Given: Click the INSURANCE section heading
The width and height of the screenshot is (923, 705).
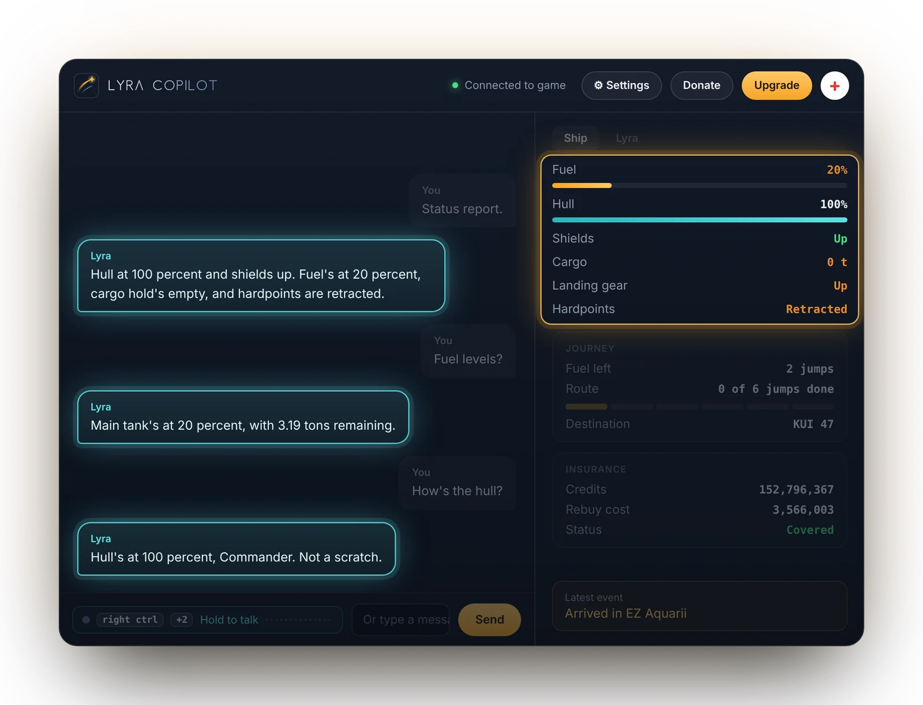Looking at the screenshot, I should [x=595, y=470].
